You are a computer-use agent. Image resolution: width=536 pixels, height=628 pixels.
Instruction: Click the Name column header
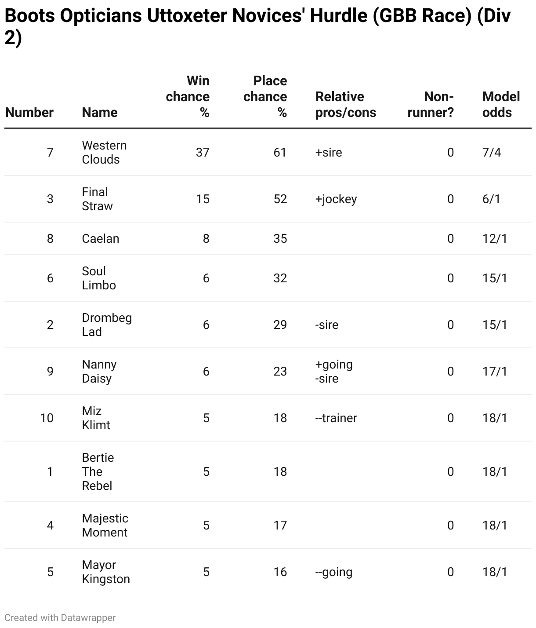100,113
